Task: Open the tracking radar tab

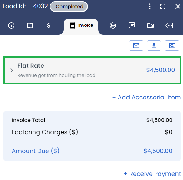Action: coord(113,25)
